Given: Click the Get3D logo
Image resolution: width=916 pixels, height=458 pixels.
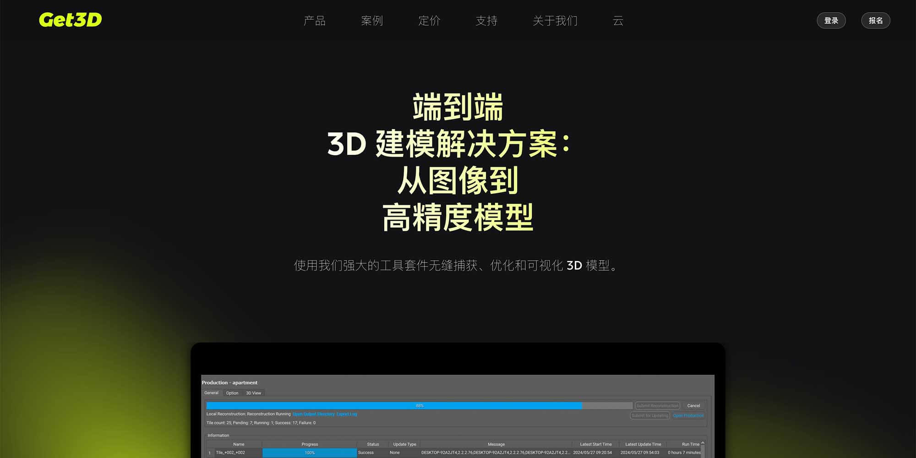Looking at the screenshot, I should tap(70, 20).
